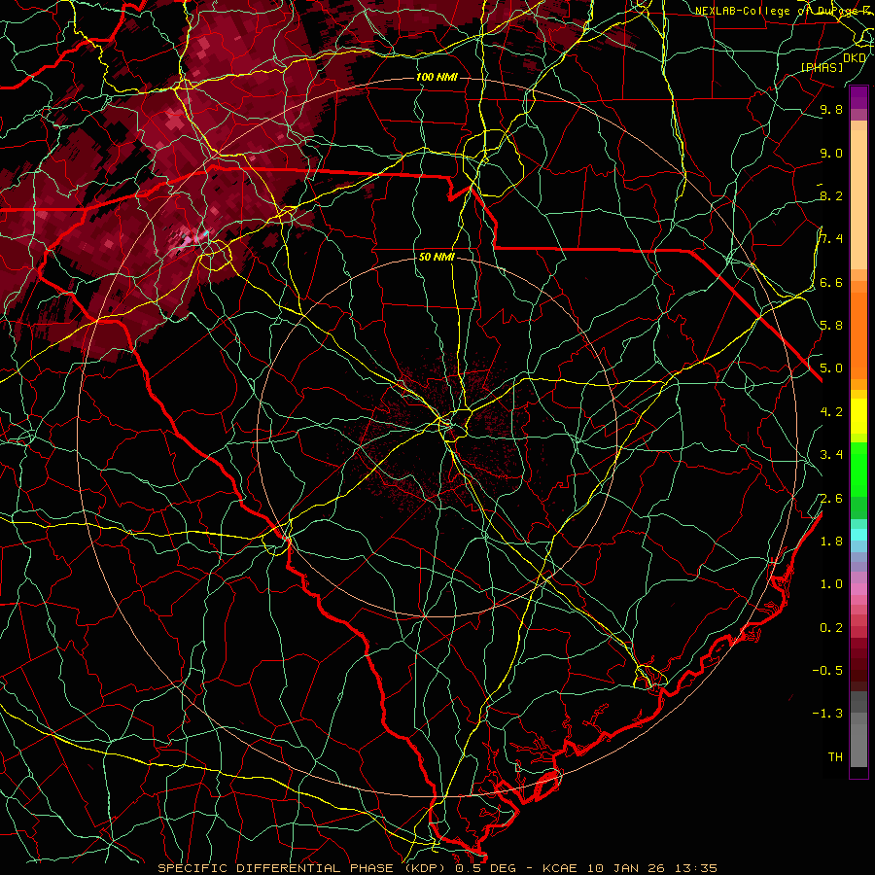This screenshot has height=875, width=875.
Task: Click the "[PHAS]" label above the color bar
Action: coord(822,67)
